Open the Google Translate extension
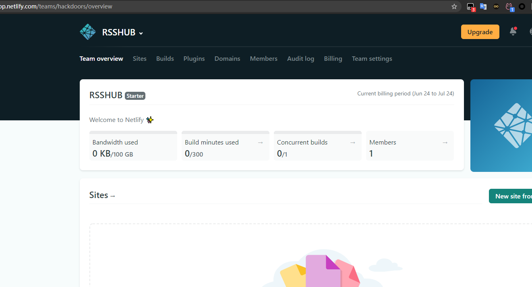This screenshot has height=287, width=532. point(483,6)
